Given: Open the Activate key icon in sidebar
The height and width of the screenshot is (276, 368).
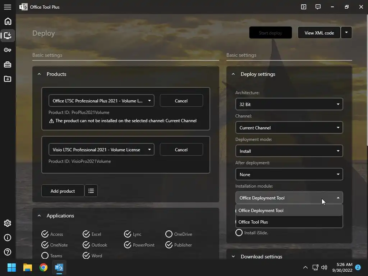Looking at the screenshot, I should [8, 50].
